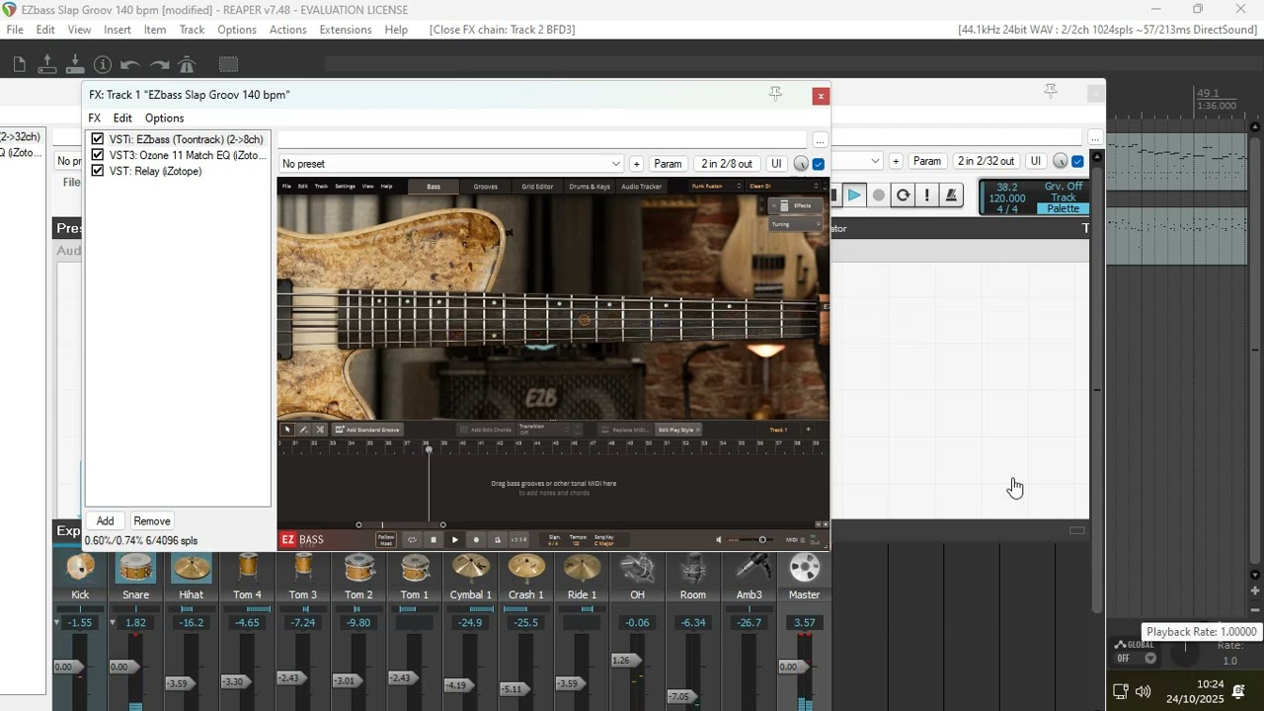
Task: Open the No preset dropdown in FX window
Action: (x=451, y=164)
